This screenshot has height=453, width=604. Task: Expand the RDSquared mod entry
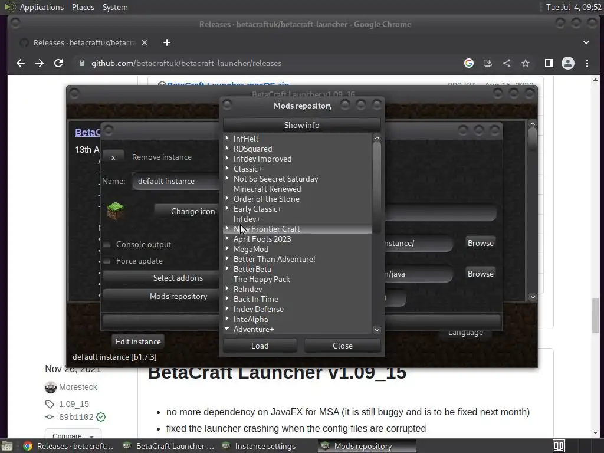click(x=227, y=148)
